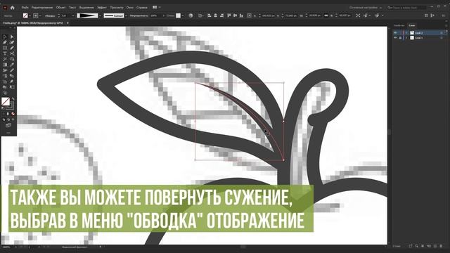This screenshot has height=253, width=450.
Task: Open the Файл menu
Action: (x=25, y=8)
